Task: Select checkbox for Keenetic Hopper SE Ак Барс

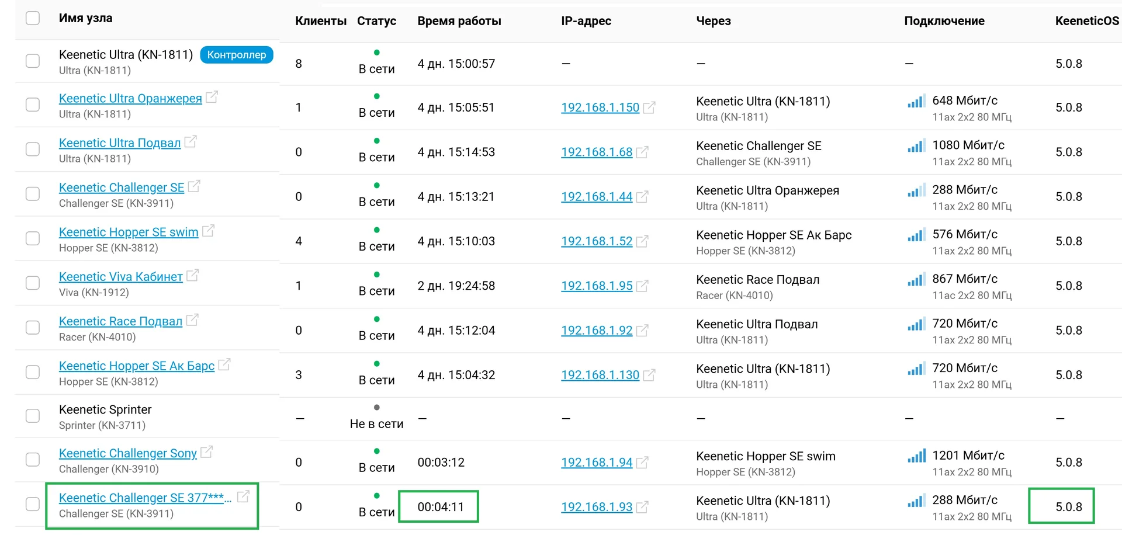Action: (33, 372)
